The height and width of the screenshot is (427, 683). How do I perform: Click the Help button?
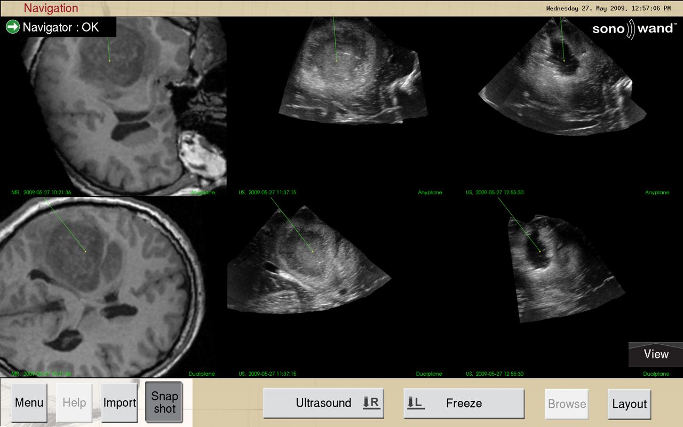click(x=74, y=403)
